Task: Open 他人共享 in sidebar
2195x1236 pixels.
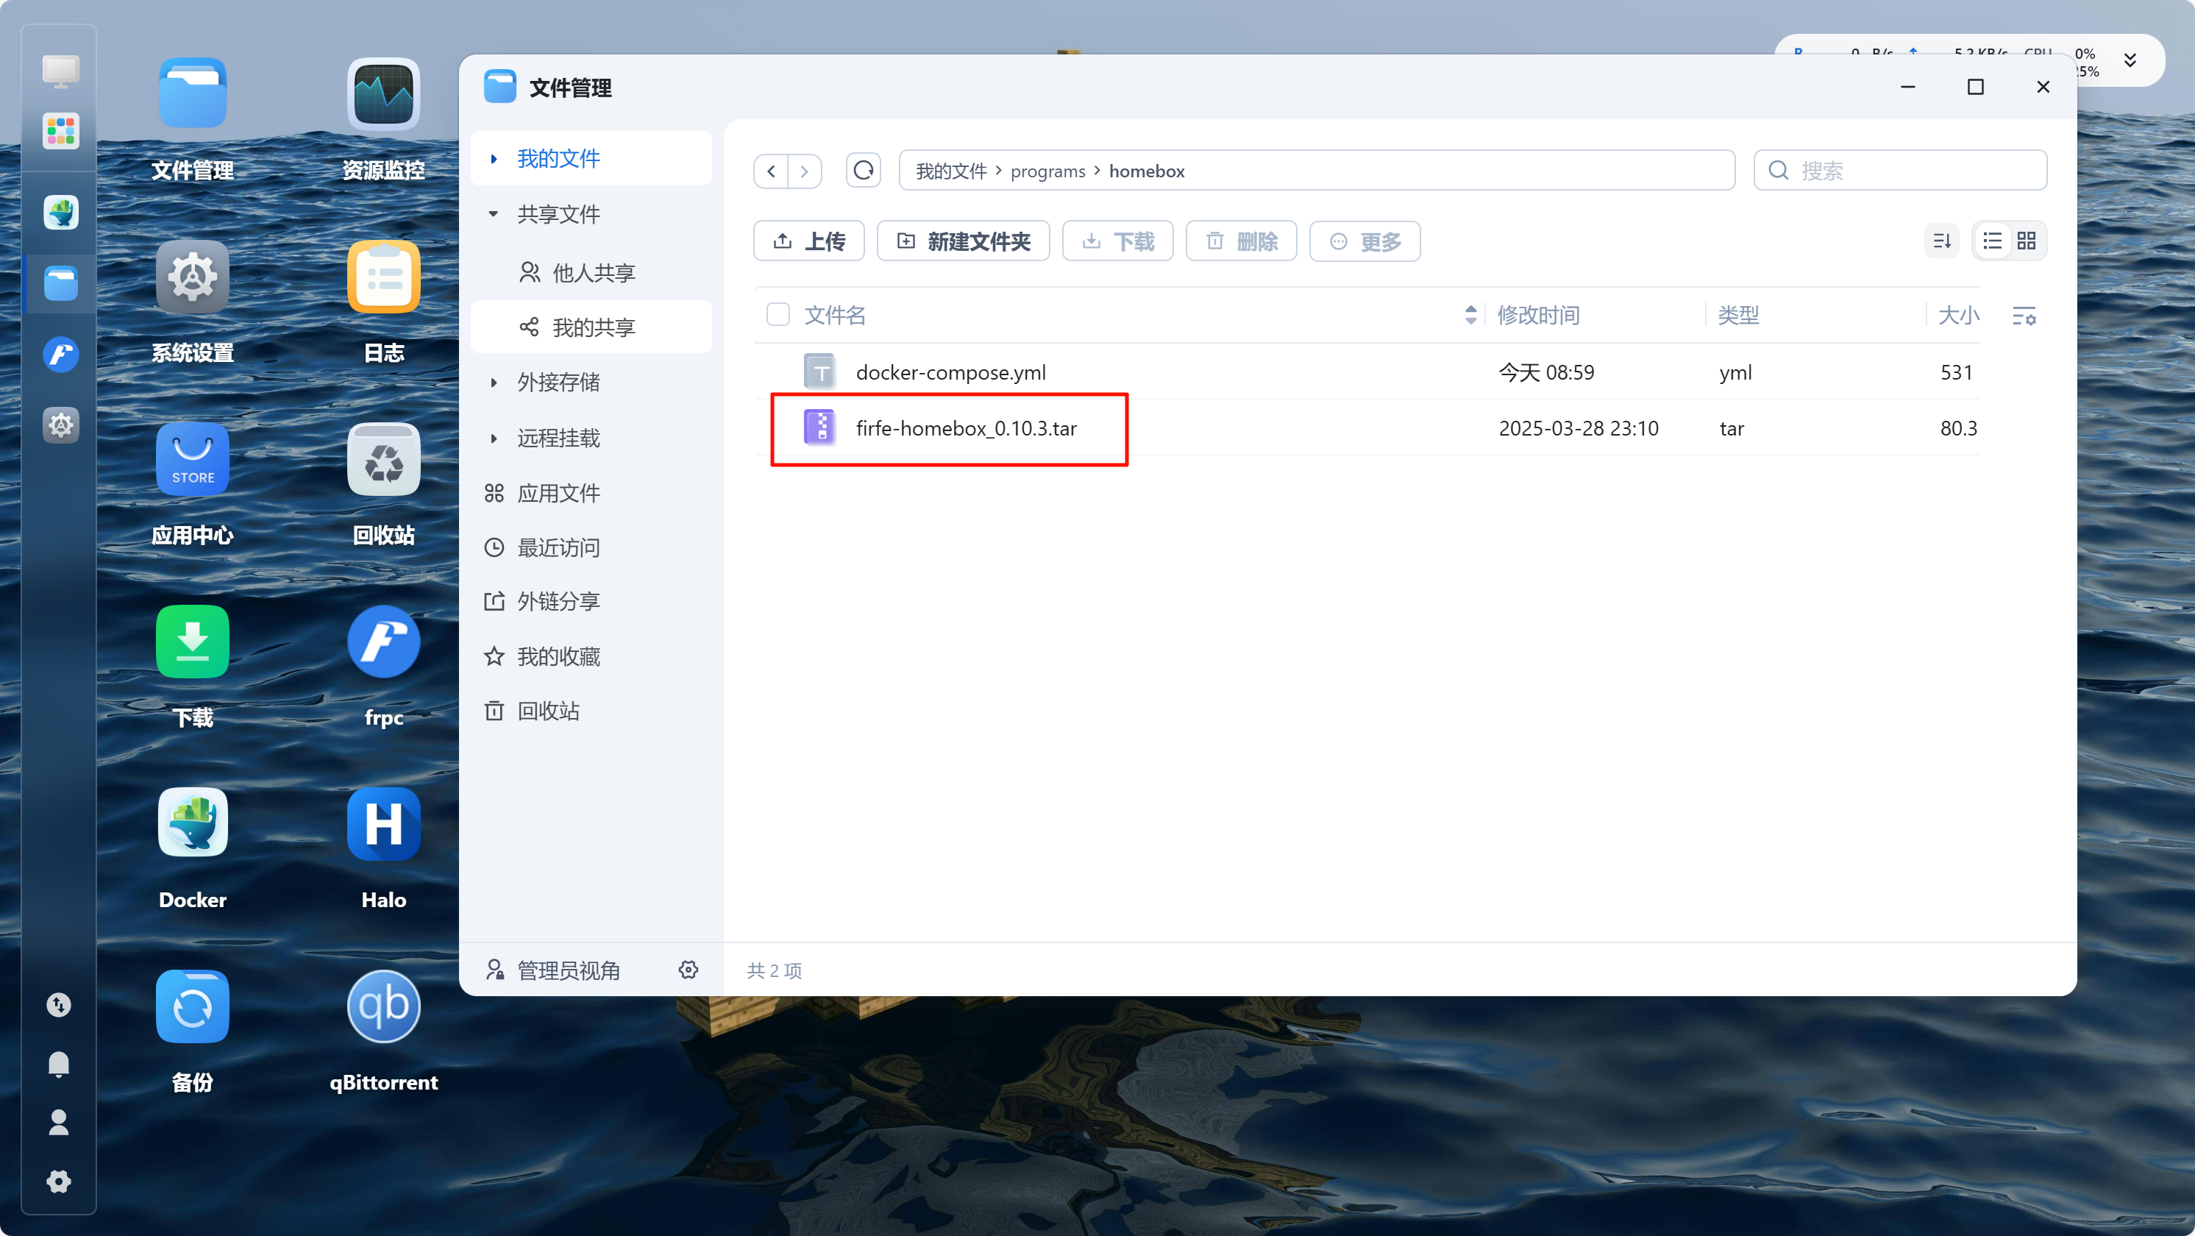Action: [591, 272]
